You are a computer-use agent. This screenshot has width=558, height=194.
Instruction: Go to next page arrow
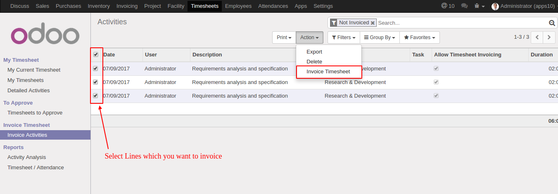click(549, 37)
